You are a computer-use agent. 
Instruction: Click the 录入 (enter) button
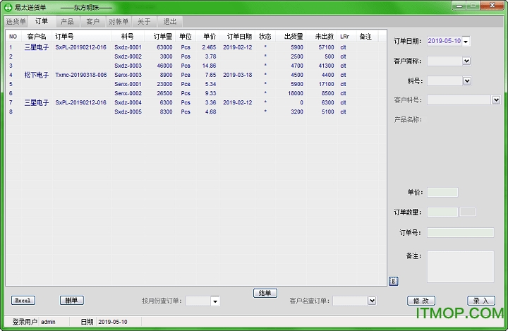pyautogui.click(x=480, y=301)
